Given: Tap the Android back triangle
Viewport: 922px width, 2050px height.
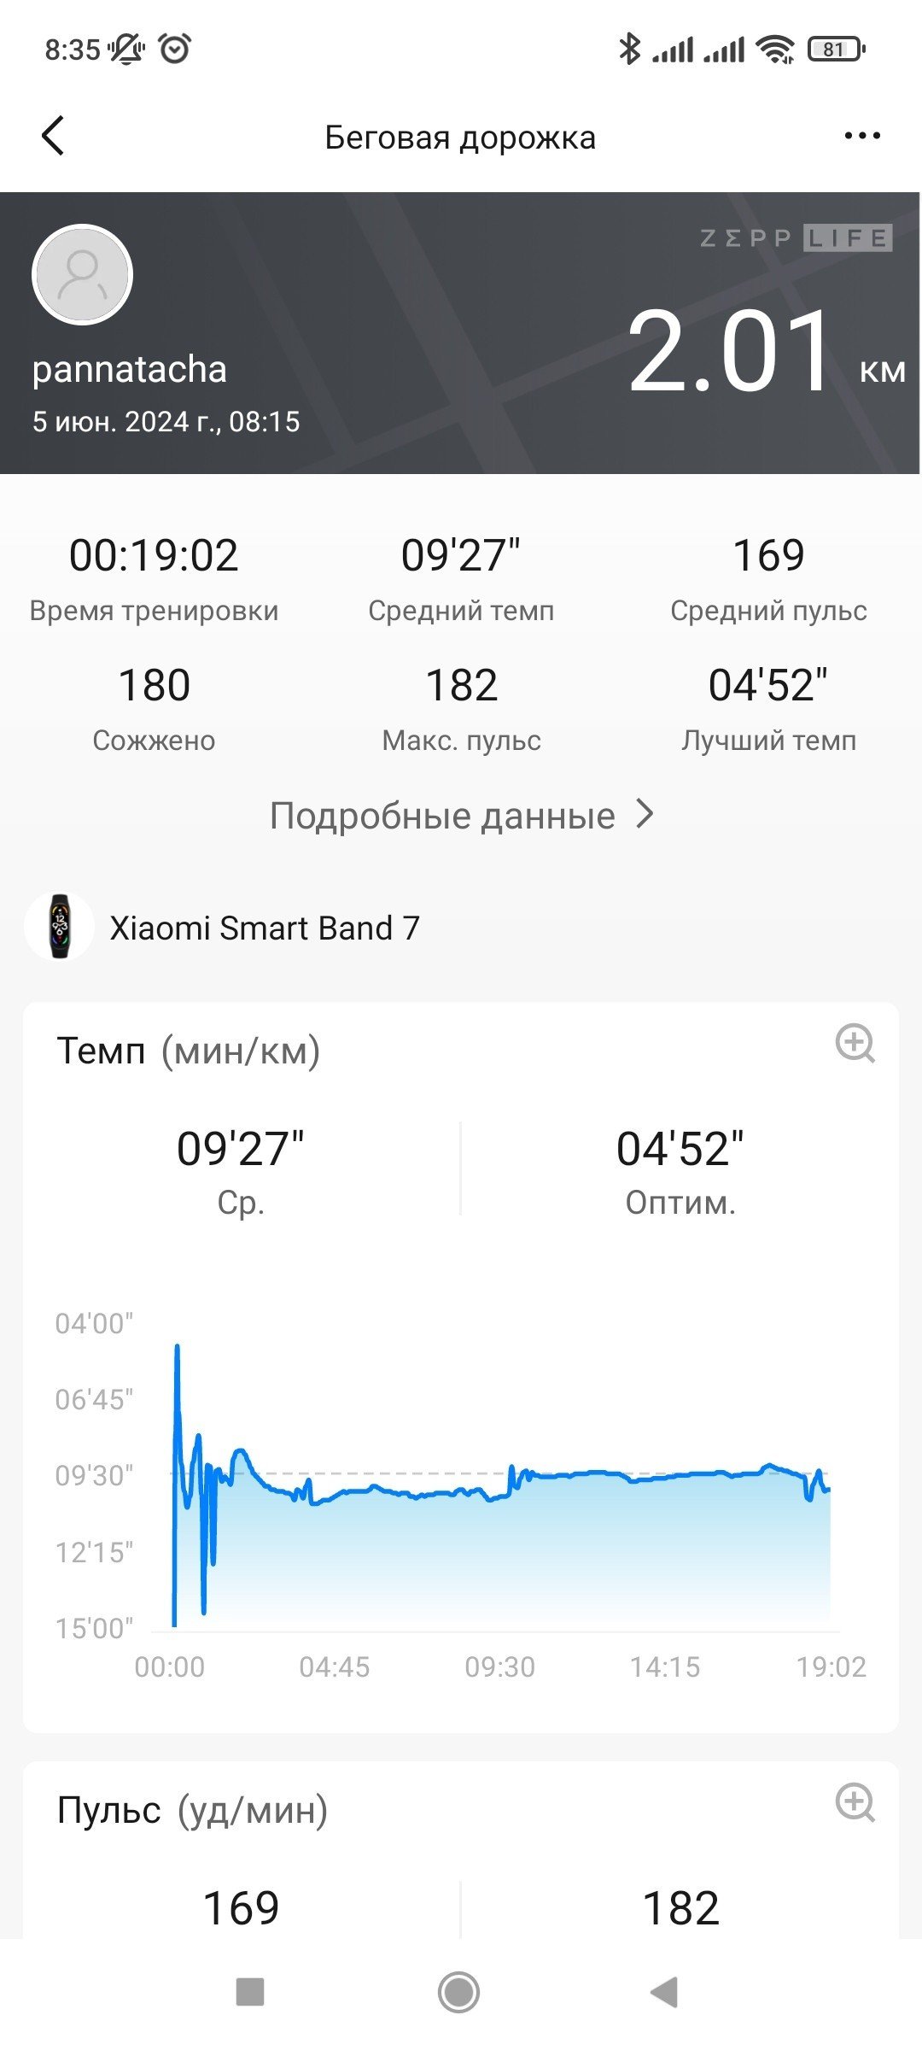Looking at the screenshot, I should click(x=664, y=1992).
